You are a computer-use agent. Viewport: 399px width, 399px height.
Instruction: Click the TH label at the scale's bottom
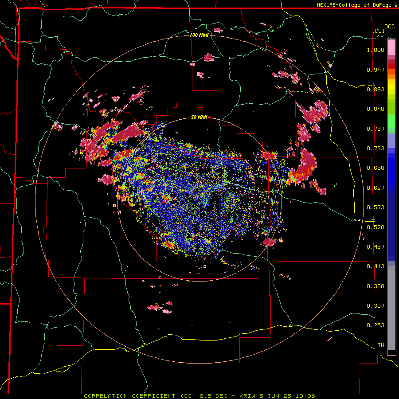(x=381, y=345)
